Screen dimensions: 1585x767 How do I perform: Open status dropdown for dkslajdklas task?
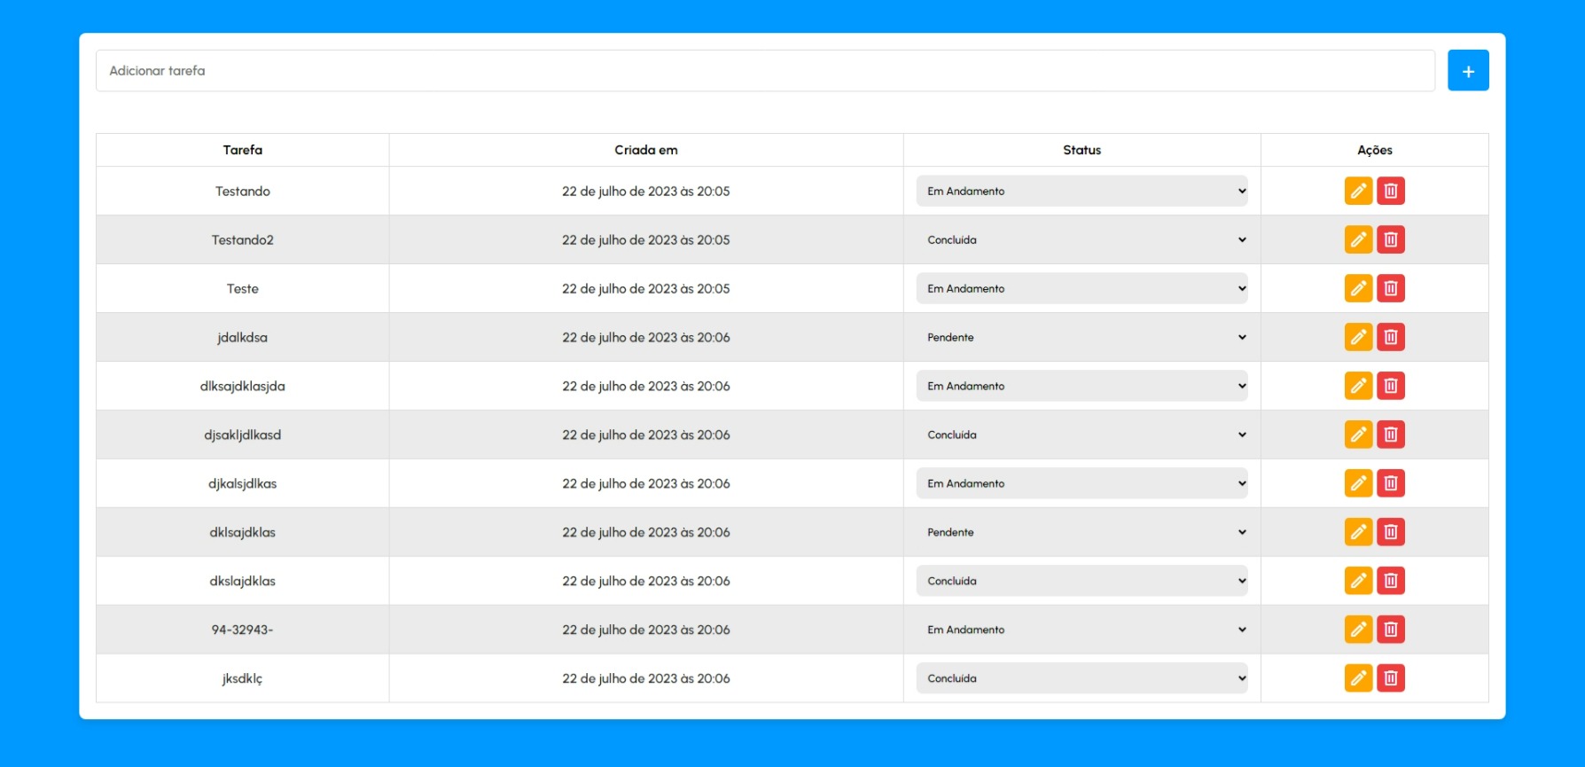point(1081,581)
